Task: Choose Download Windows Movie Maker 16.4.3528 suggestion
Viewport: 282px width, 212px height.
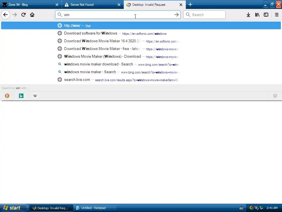Action: (141, 41)
